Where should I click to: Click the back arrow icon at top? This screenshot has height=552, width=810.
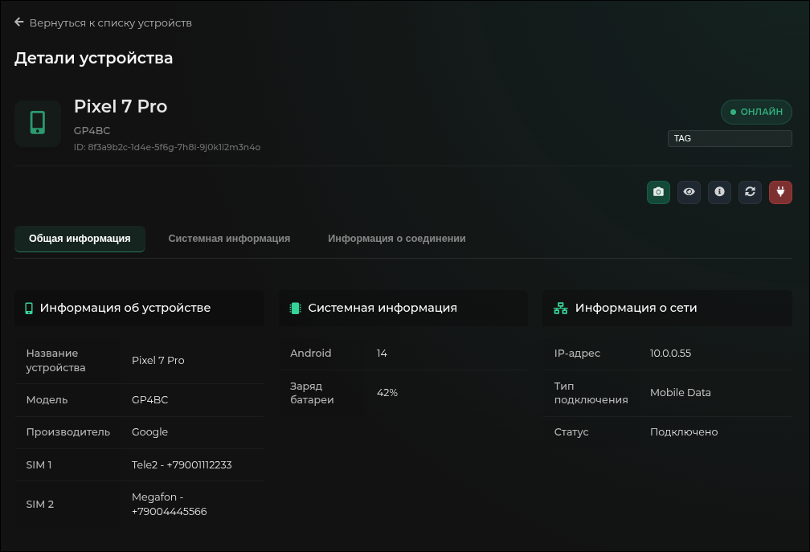pos(19,22)
